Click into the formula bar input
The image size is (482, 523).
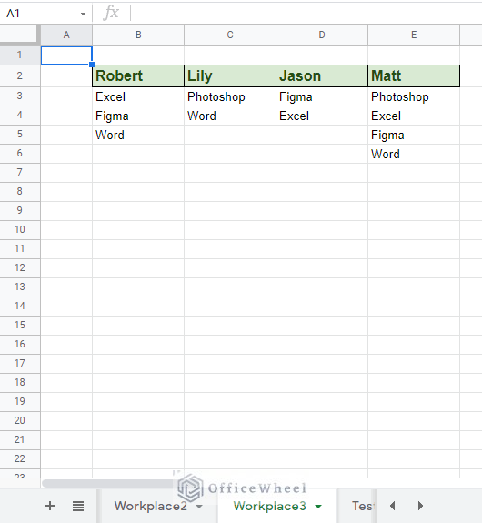(306, 14)
